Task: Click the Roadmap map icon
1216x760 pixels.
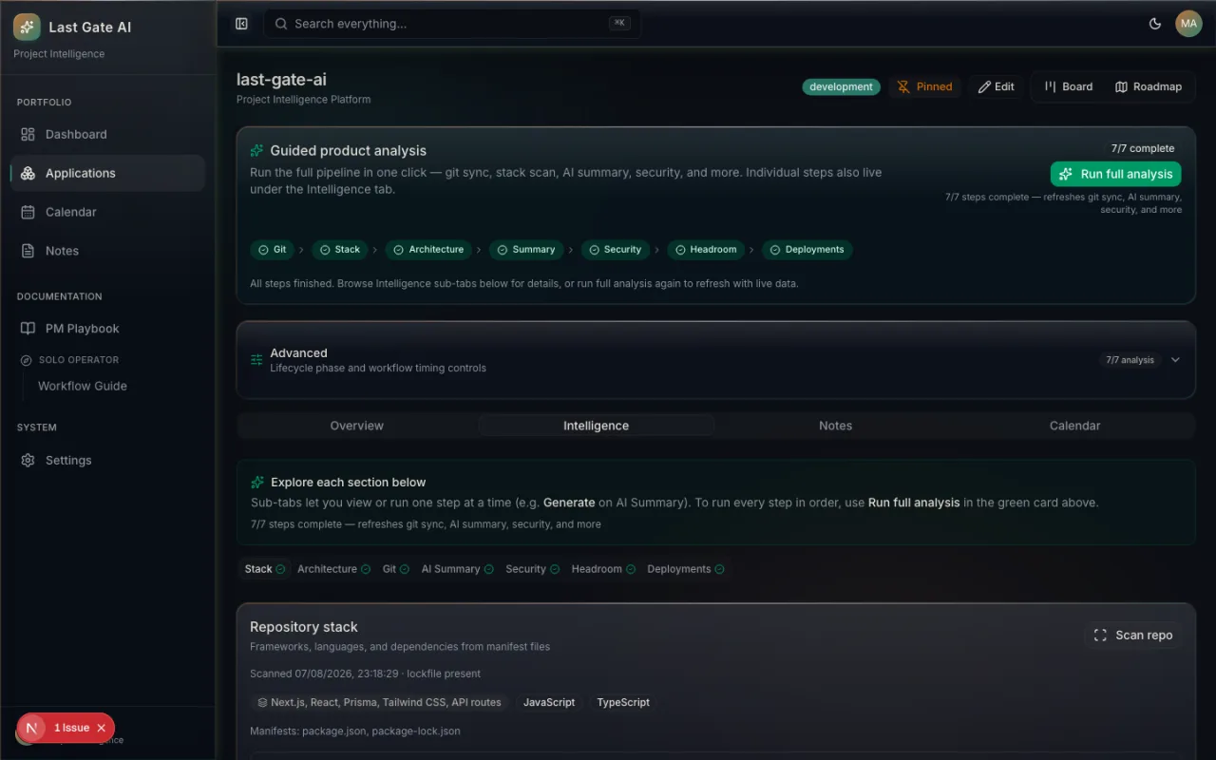Action: click(1121, 86)
